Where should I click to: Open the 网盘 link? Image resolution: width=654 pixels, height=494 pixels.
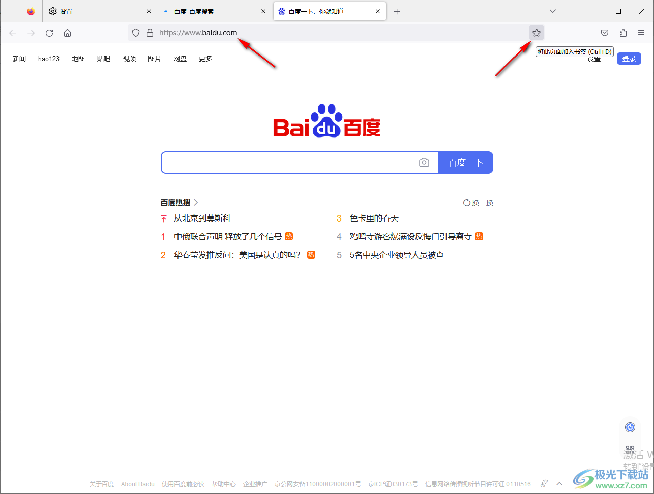[x=180, y=59]
